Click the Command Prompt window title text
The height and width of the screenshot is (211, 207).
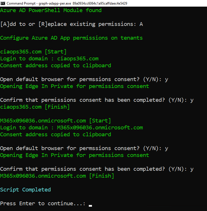67,3
